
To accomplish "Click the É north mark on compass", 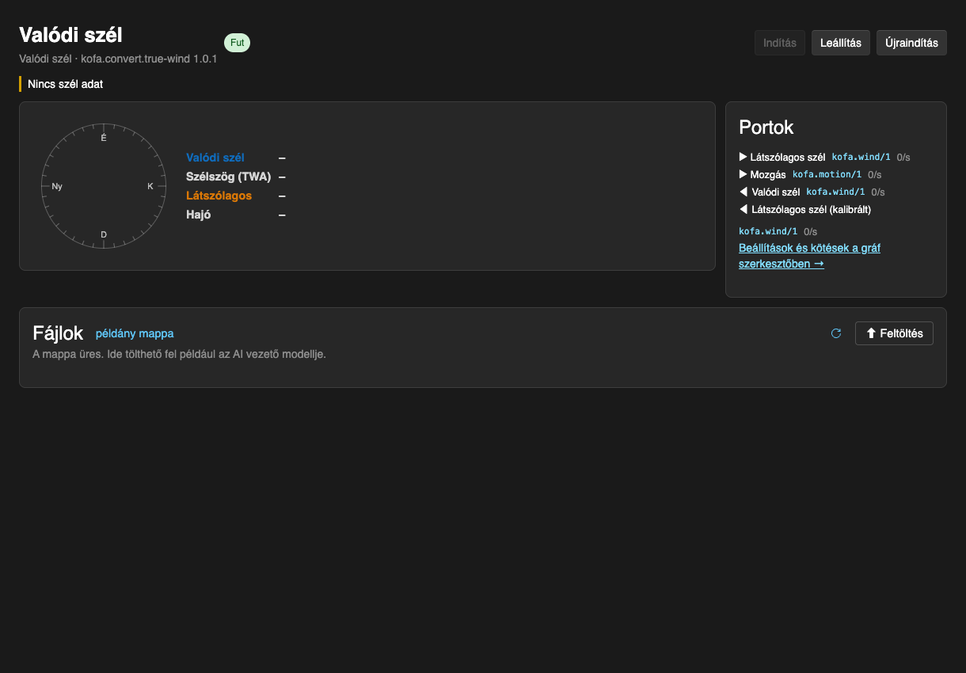I will click(104, 138).
